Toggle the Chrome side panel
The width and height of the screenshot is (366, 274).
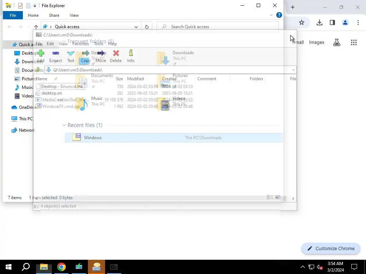332,22
